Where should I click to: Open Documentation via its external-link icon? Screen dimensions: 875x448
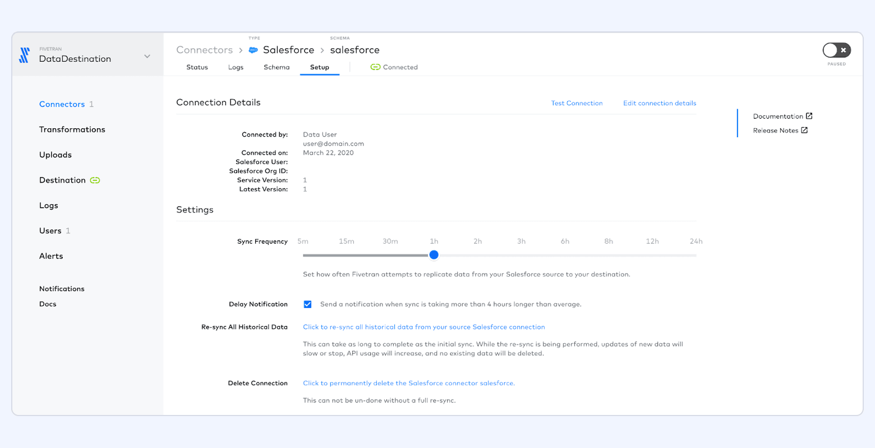[x=808, y=116]
